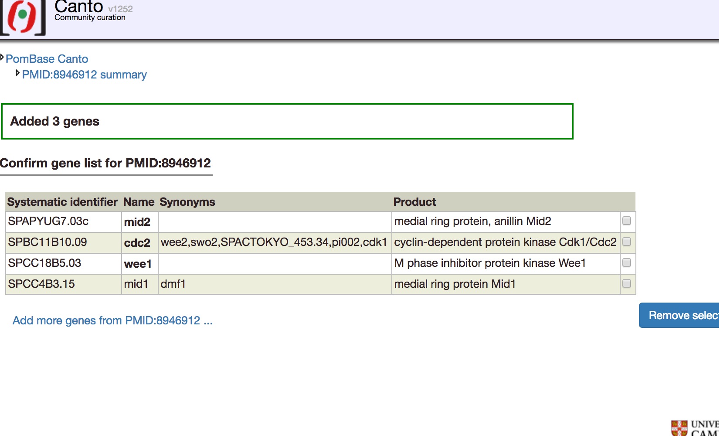Open the PomBase Canto link
Screen dimensions: 720x436
pos(47,59)
